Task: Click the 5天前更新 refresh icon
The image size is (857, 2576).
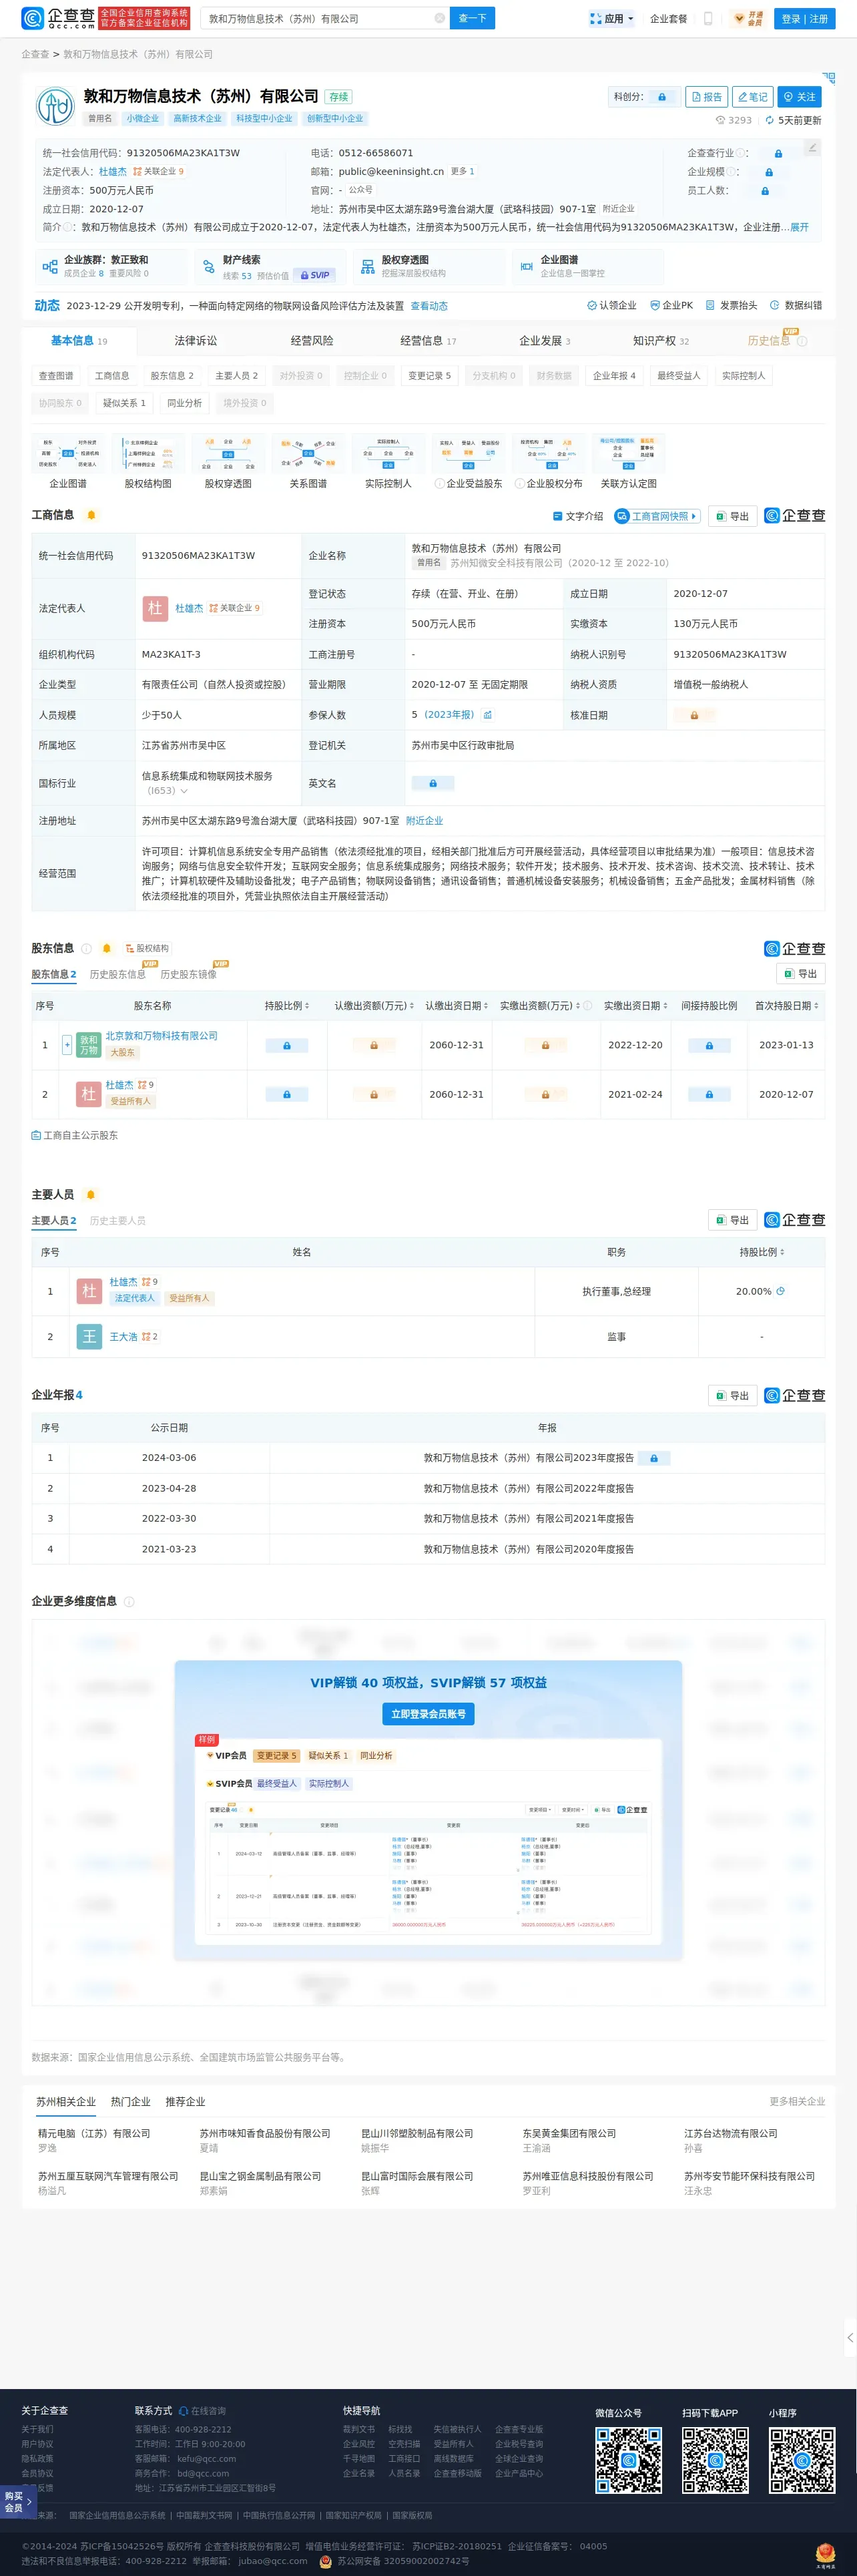Action: coord(769,120)
